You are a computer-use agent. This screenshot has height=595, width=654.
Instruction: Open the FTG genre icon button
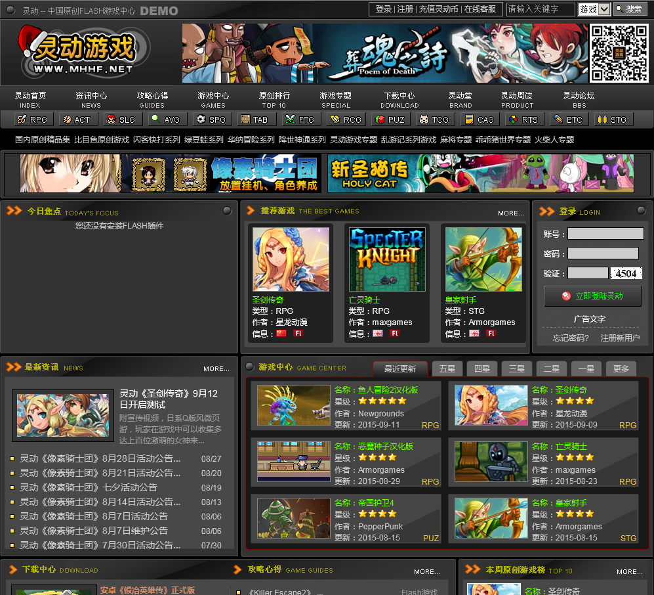[x=302, y=120]
